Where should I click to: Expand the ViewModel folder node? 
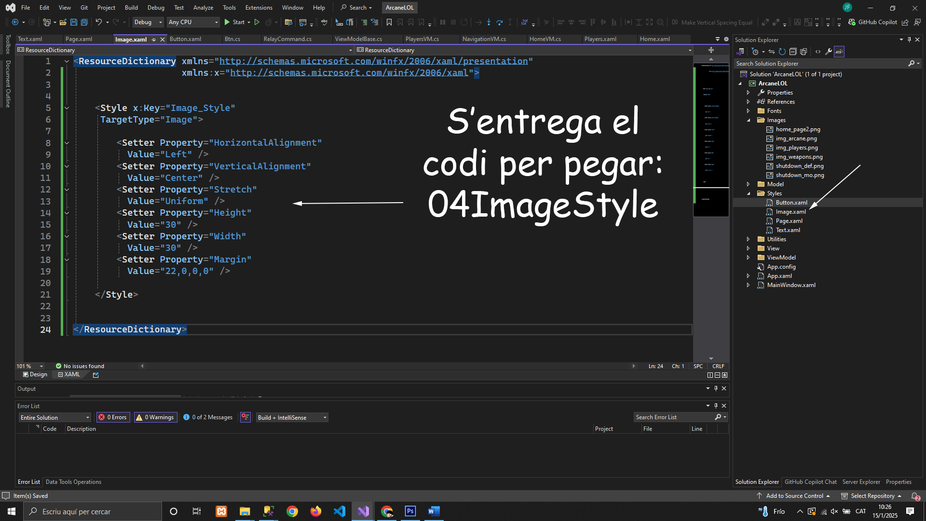point(748,258)
